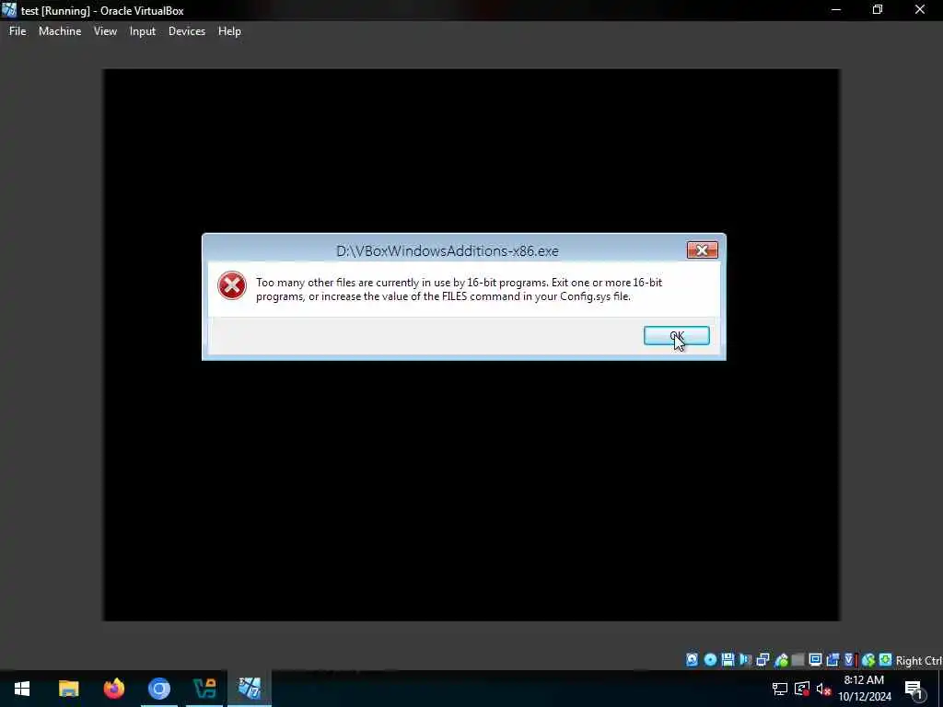Click the mouse integration status icon
Image resolution: width=943 pixels, height=707 pixels.
click(868, 660)
